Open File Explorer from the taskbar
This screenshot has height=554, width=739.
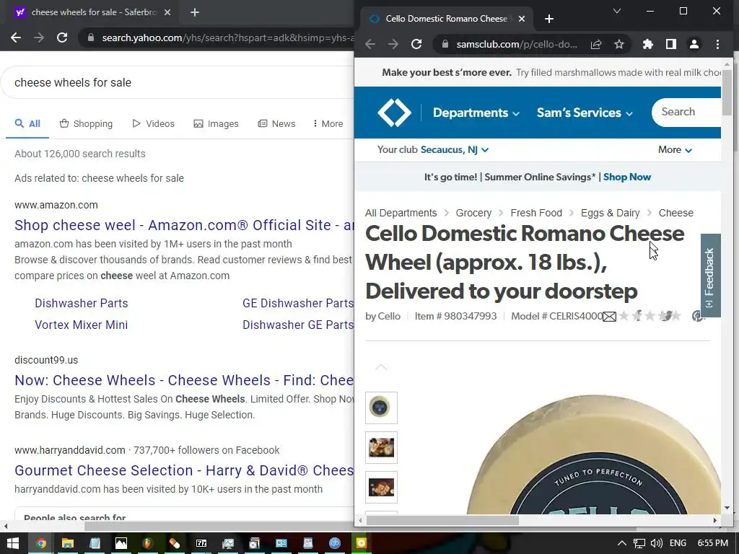(68, 543)
